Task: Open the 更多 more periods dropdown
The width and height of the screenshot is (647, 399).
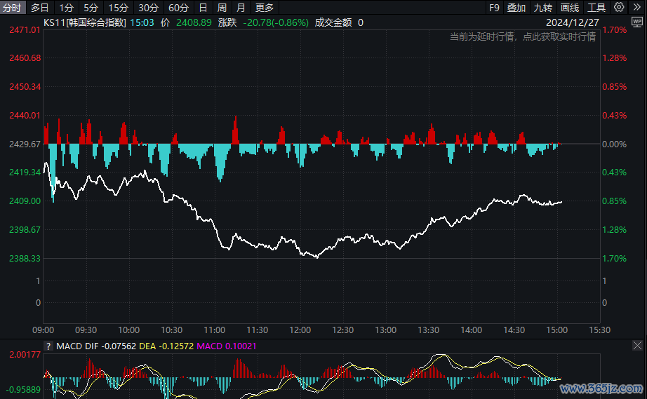Action: 265,8
